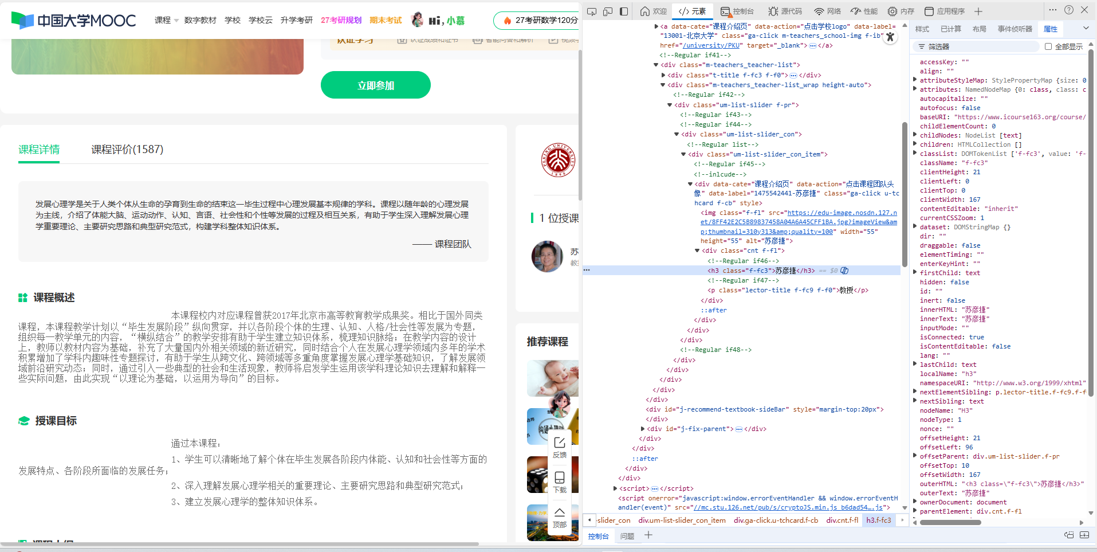Switch to the 课程评价(1587) tab
The height and width of the screenshot is (552, 1097).
(127, 150)
